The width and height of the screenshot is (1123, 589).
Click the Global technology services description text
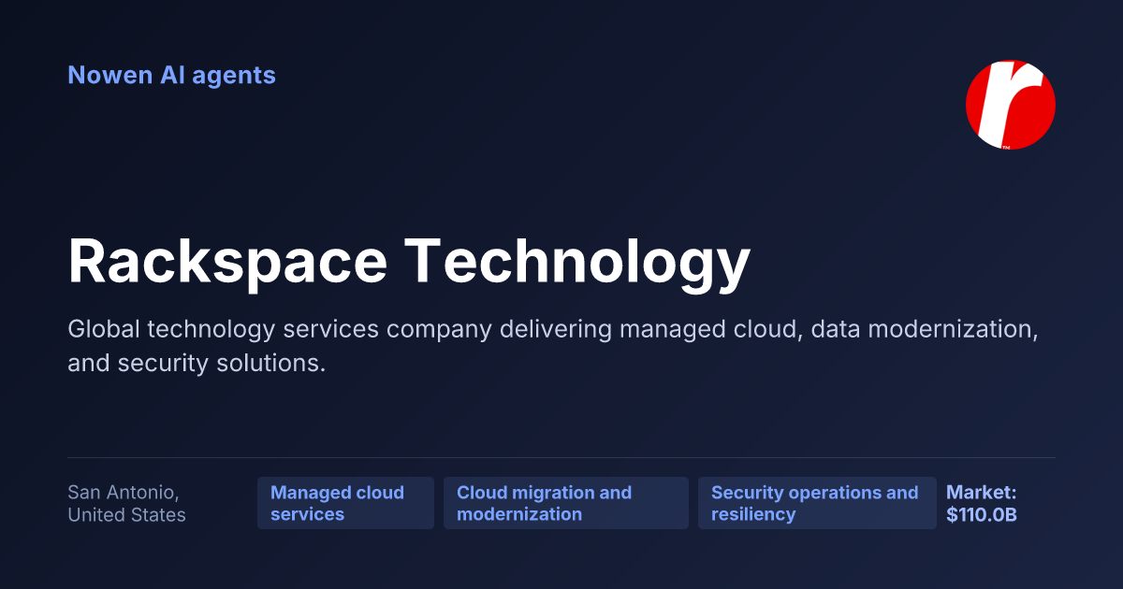pos(554,346)
